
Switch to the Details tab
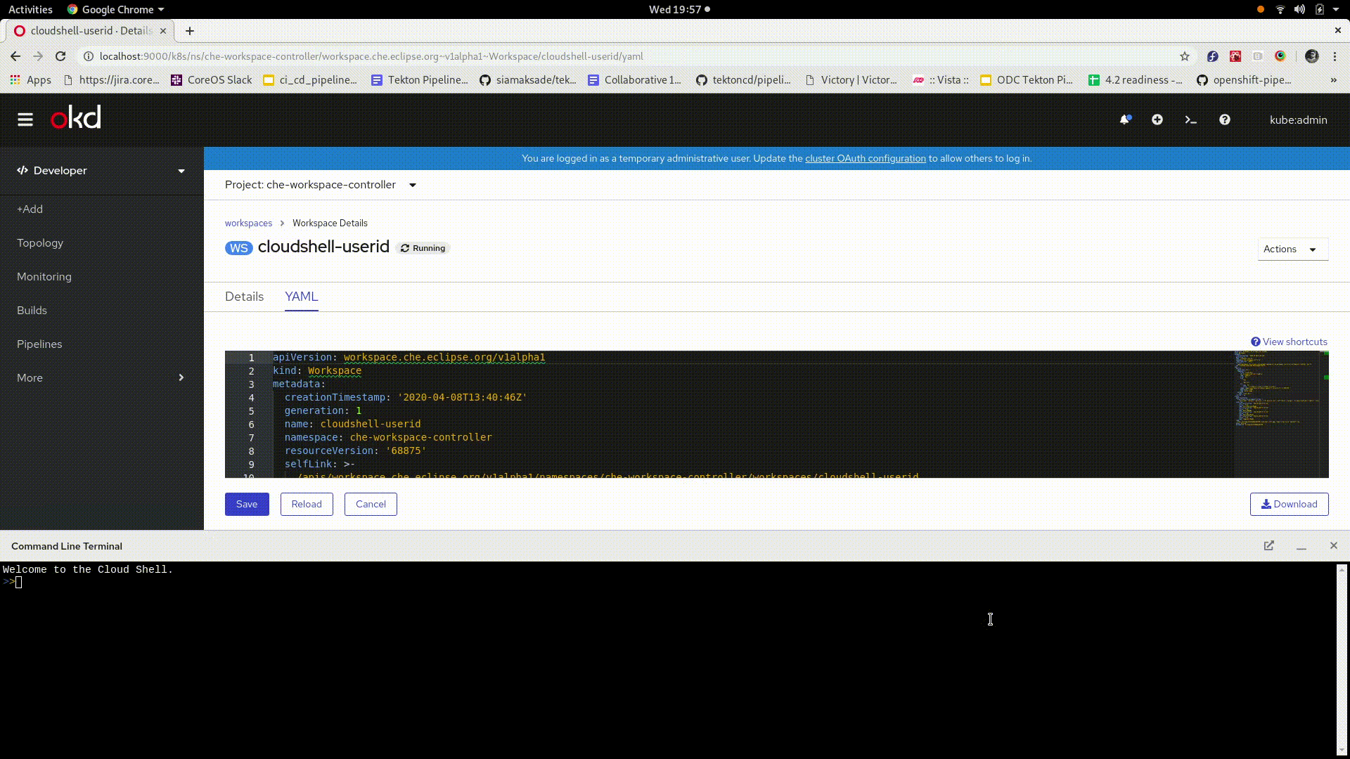[244, 297]
